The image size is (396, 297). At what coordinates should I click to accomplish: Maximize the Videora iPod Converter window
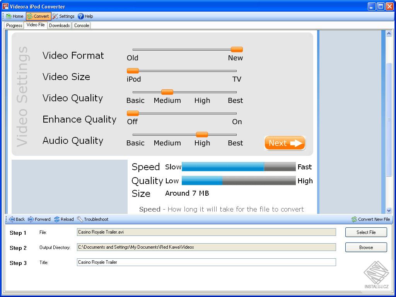coord(381,6)
